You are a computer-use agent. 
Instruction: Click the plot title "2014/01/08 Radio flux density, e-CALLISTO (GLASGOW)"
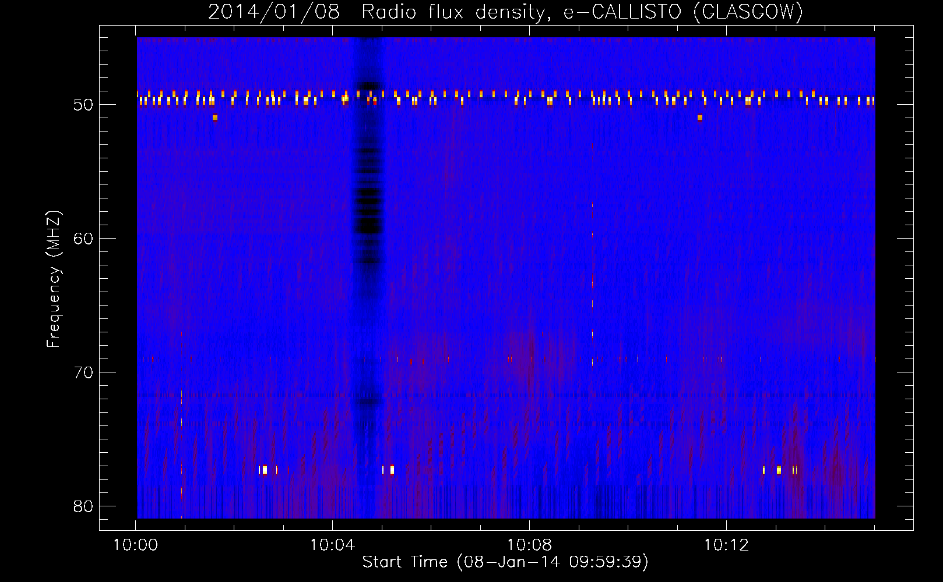[x=505, y=12]
